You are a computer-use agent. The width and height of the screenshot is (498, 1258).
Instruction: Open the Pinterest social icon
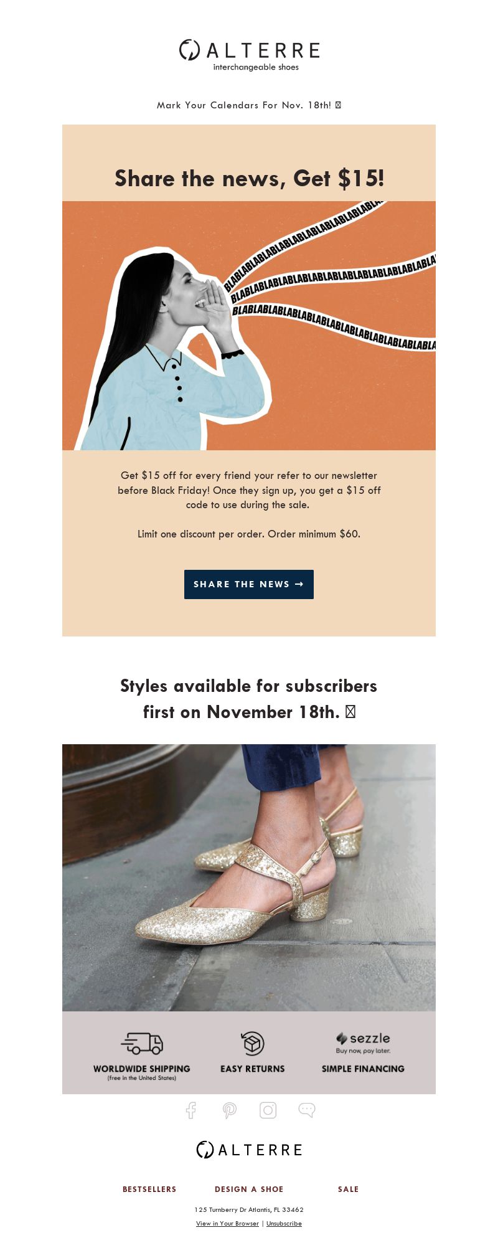coord(230,1110)
